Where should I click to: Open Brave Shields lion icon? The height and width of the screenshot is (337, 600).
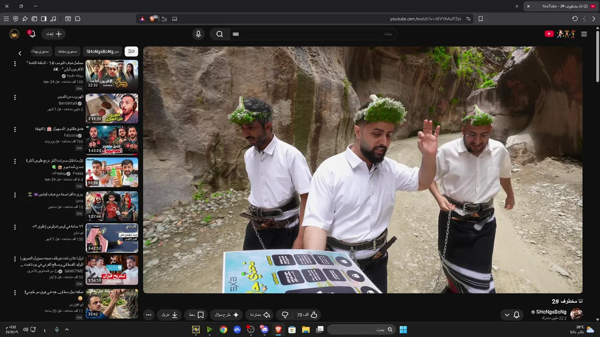153,19
